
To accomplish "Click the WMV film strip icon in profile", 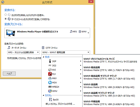I will click(x=80, y=31).
